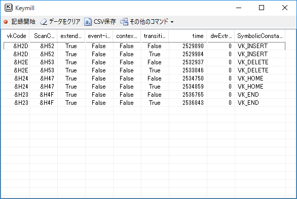Viewport: 297px width, 199px height.
Task: Expand その他のコマンド dropdown arrow
Action: click(172, 22)
